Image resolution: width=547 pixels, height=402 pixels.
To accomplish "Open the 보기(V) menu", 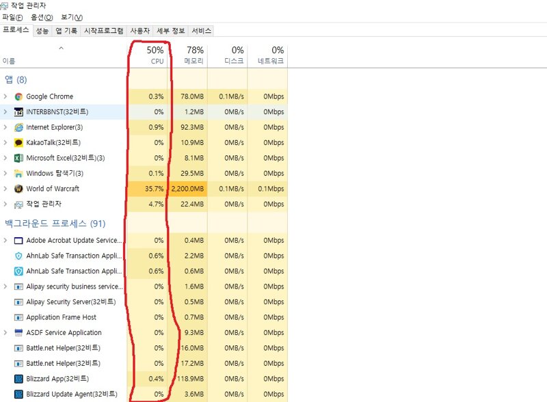I will coord(72,17).
